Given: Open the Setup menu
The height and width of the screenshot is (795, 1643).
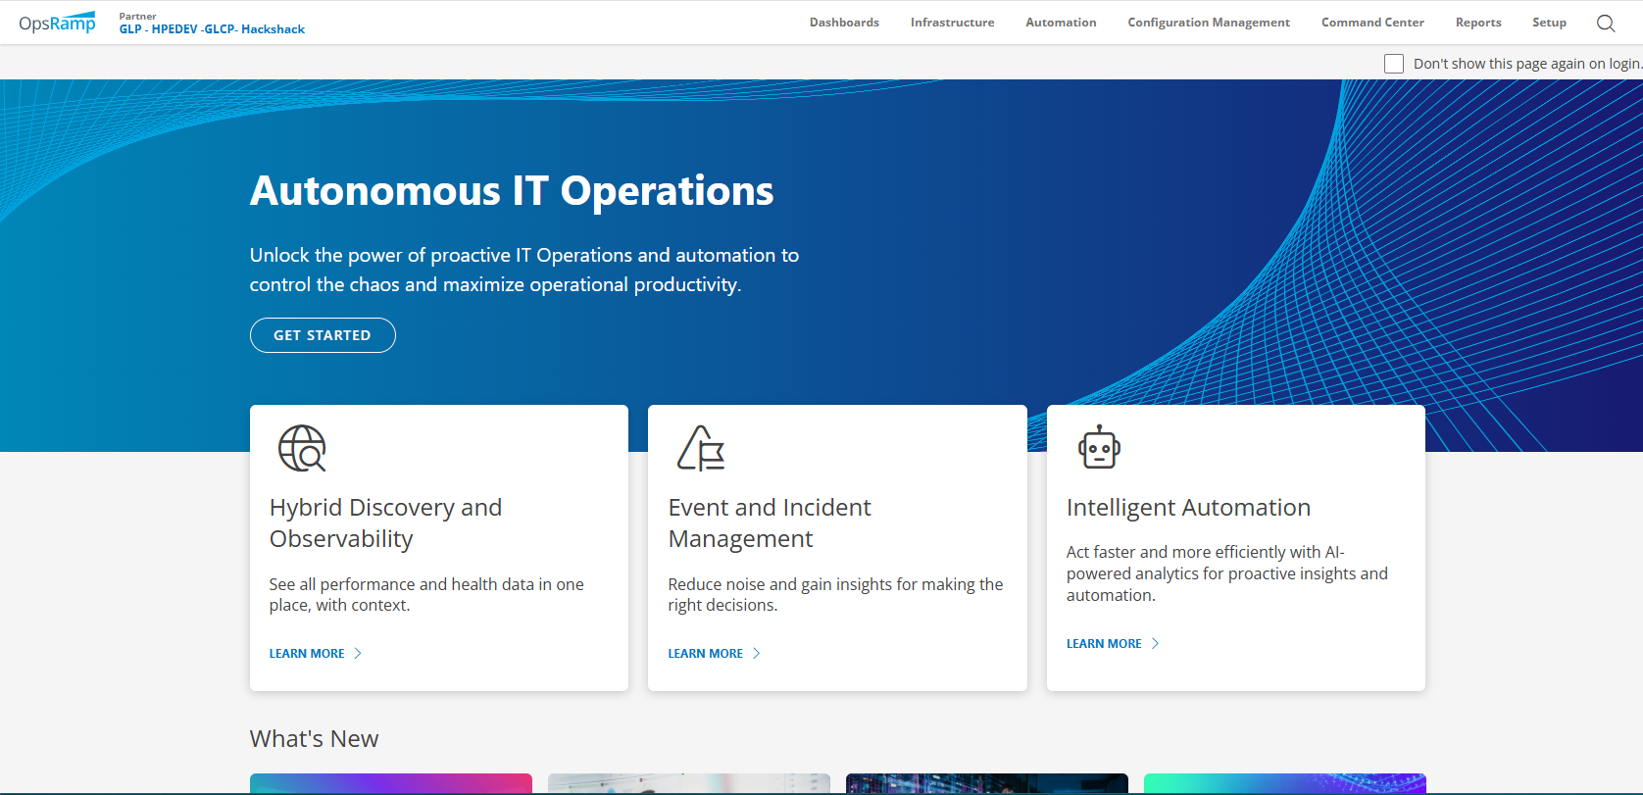Looking at the screenshot, I should [1548, 23].
